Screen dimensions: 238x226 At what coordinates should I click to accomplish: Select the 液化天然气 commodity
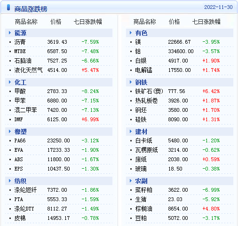click(28, 70)
